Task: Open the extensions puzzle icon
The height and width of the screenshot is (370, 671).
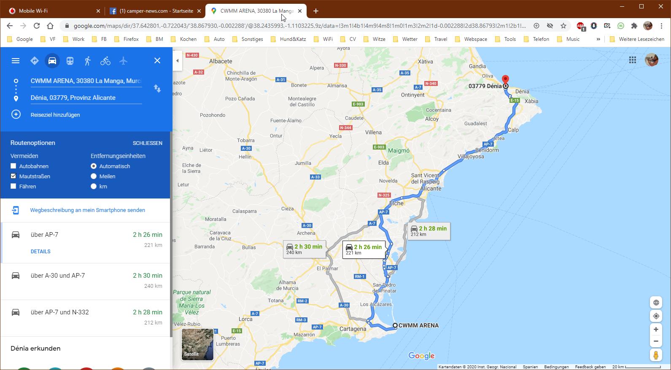Action: pyautogui.click(x=634, y=26)
